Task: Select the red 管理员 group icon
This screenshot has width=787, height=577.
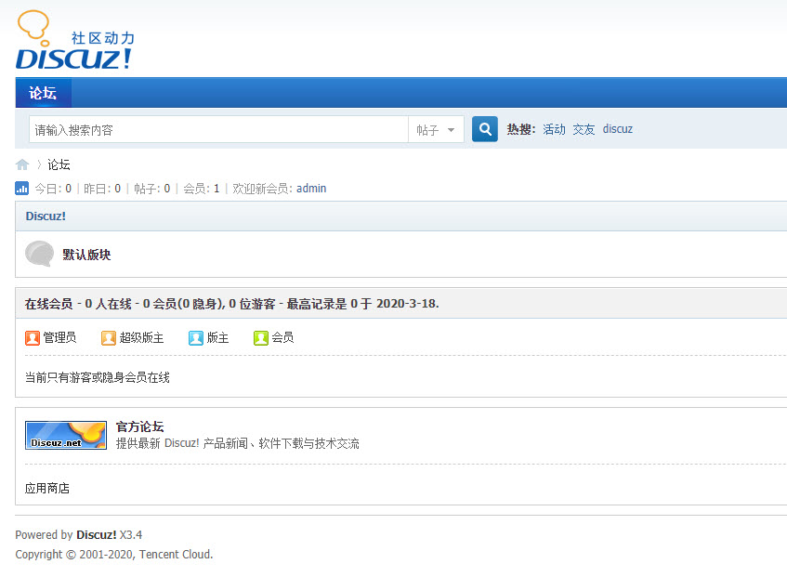Action: tap(29, 337)
